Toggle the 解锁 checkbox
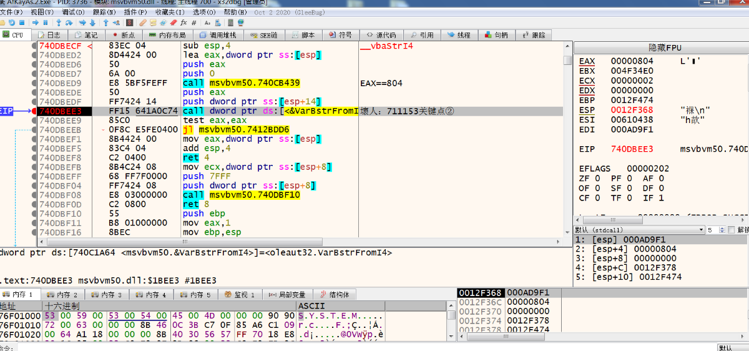 point(732,230)
